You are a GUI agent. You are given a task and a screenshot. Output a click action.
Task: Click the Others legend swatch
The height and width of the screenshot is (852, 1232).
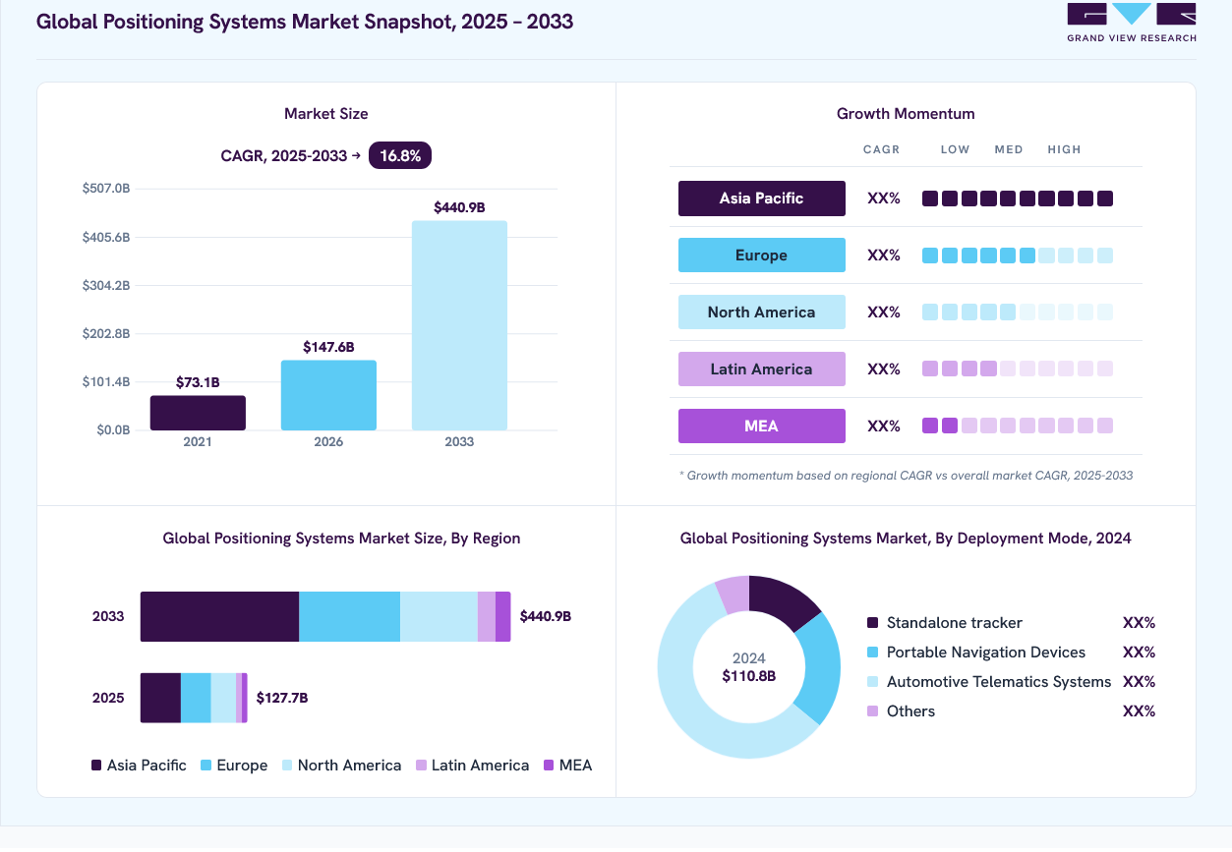pos(872,711)
